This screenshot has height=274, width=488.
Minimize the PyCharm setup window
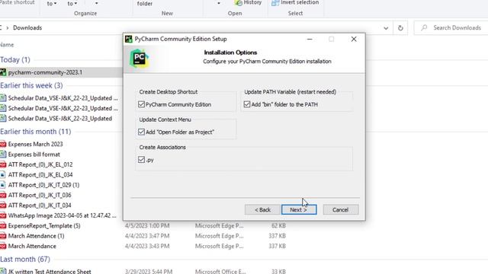[x=310, y=39]
